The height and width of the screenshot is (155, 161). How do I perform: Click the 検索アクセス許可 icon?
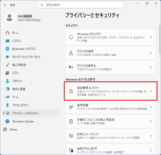[71, 150]
